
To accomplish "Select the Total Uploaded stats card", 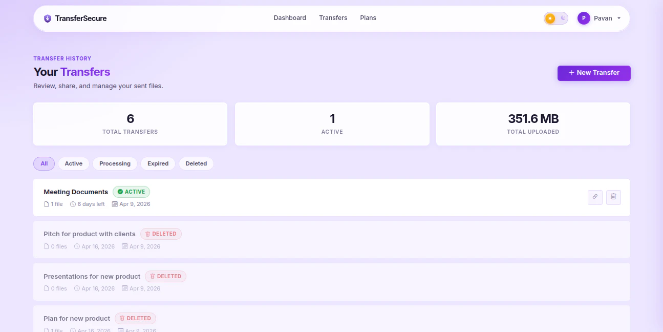I will coord(533,123).
